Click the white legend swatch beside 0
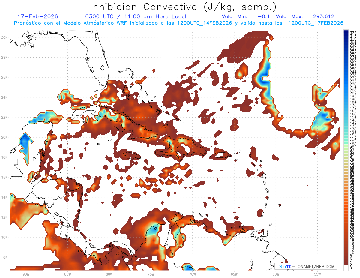This screenshot has width=360, height=278. (x=346, y=268)
